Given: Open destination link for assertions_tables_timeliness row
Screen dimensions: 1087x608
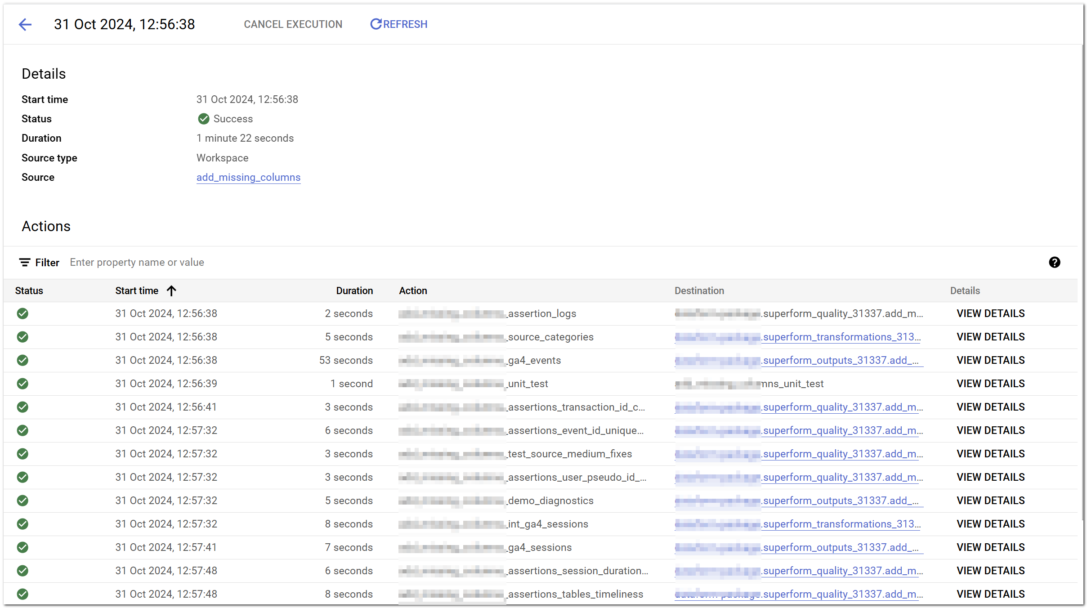Looking at the screenshot, I should (x=799, y=594).
